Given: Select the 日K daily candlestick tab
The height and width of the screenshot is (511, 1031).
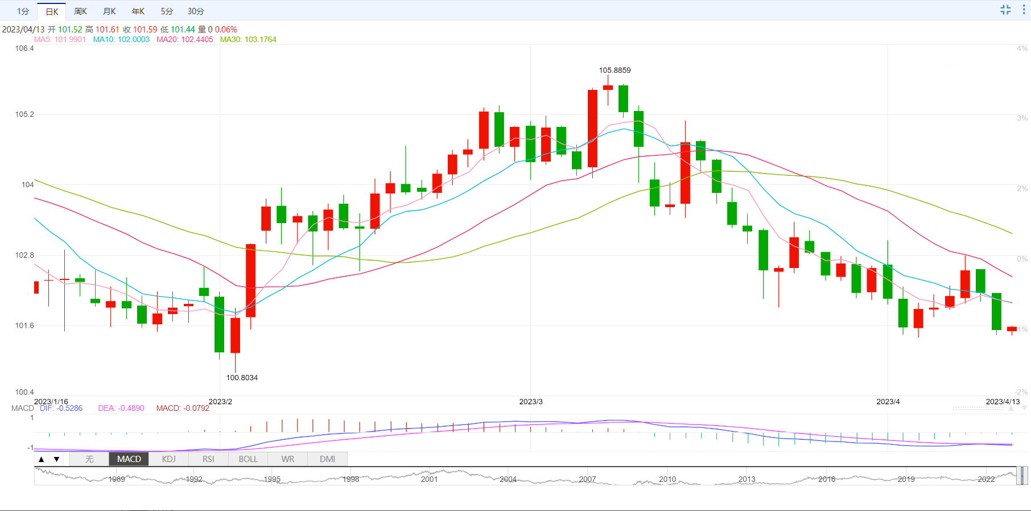Looking at the screenshot, I should point(52,11).
